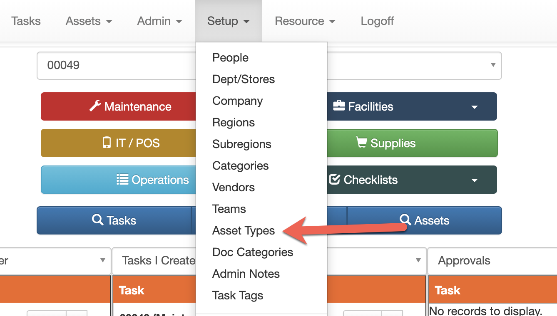557x316 pixels.
Task: Open the Resource menu in navbar
Action: click(305, 21)
